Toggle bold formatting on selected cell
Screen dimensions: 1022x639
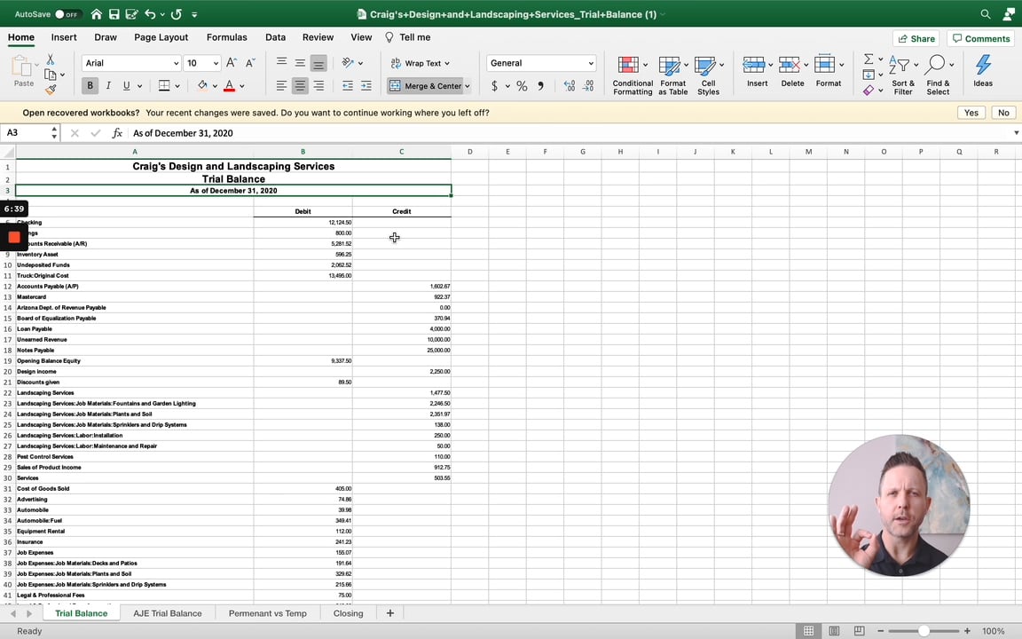coord(90,85)
